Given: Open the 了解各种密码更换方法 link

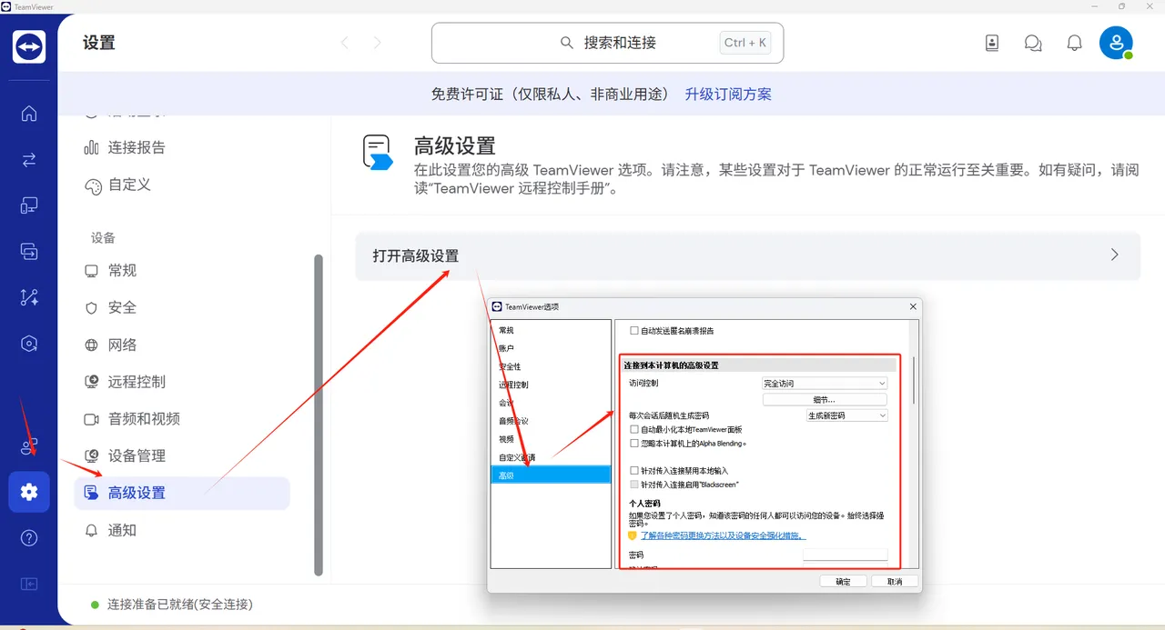Looking at the screenshot, I should 723,535.
